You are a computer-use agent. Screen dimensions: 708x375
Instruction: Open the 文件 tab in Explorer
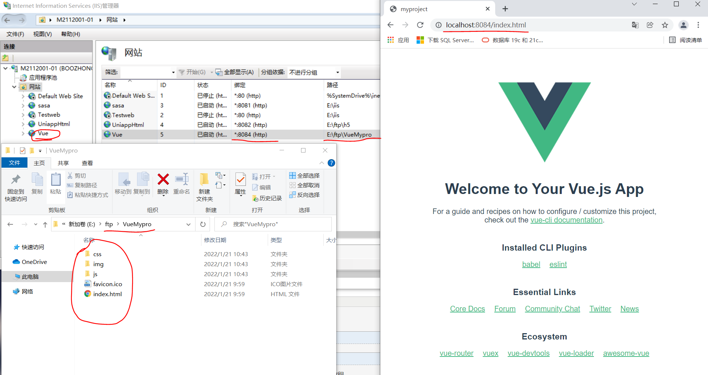coord(14,163)
